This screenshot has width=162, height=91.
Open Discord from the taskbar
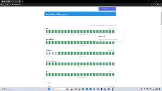[x=109, y=89]
